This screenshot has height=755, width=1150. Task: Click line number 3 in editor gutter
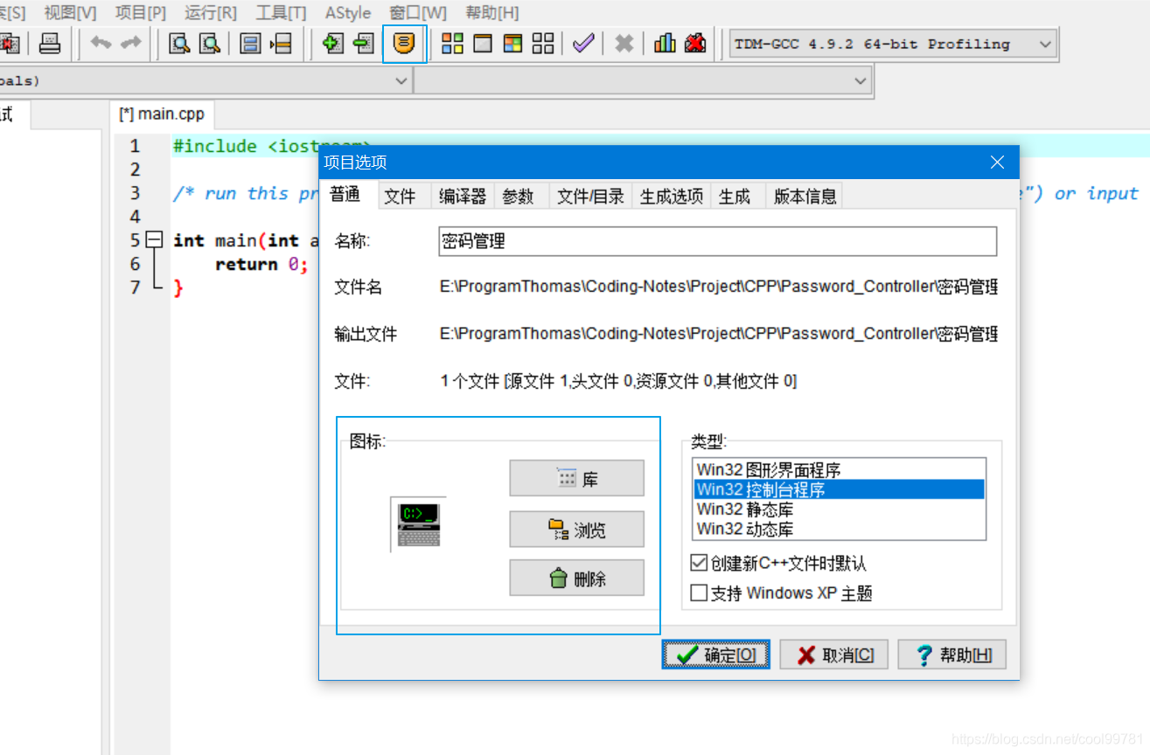pos(135,193)
